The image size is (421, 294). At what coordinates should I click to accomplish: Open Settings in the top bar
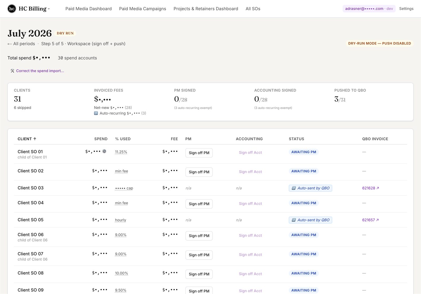point(406,9)
